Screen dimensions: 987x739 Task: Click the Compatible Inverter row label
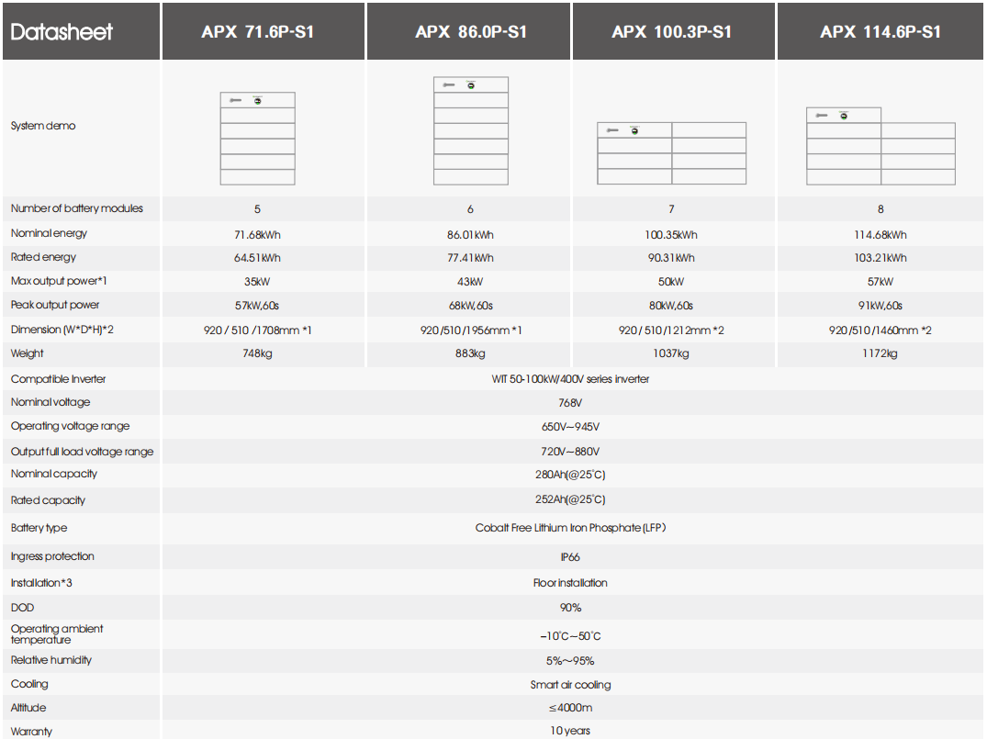click(58, 379)
